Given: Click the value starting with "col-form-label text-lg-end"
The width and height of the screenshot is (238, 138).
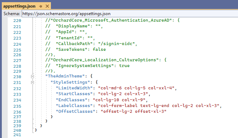Looking at the screenshot, I should [159, 106].
